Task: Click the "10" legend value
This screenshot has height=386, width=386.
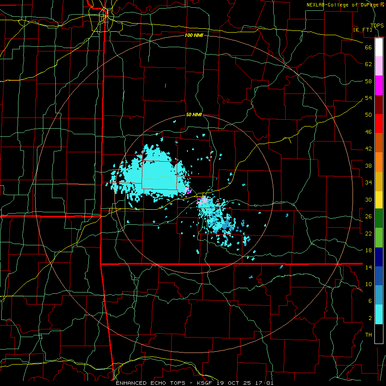Action: click(368, 284)
